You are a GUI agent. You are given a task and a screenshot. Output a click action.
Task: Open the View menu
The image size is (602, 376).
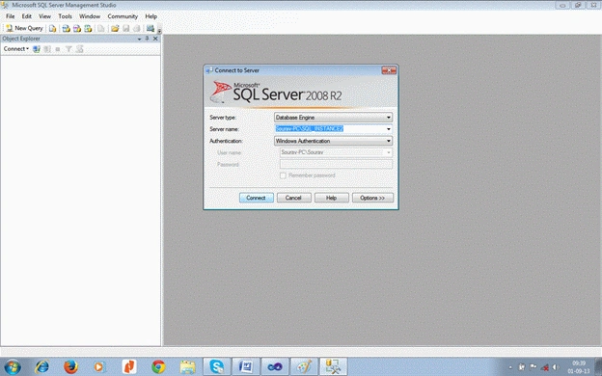click(44, 16)
